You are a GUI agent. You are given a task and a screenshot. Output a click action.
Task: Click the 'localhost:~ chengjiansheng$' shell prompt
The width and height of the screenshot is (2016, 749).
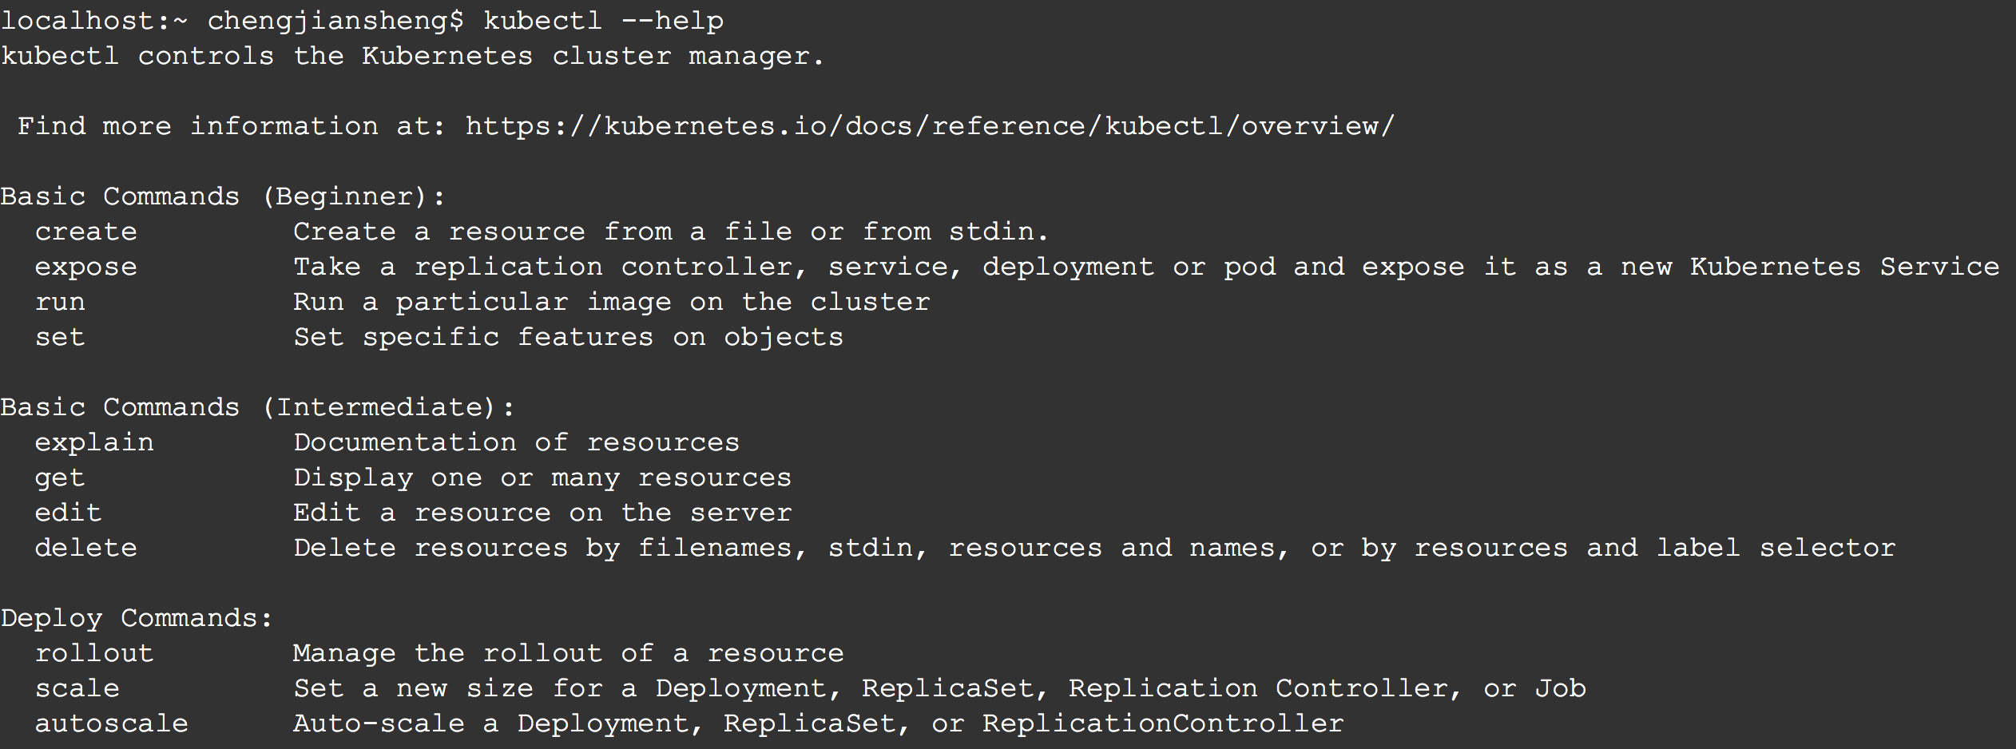[232, 21]
